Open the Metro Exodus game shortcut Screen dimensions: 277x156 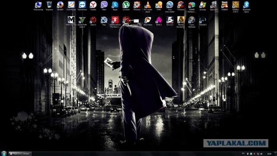pyautogui.click(x=71, y=21)
